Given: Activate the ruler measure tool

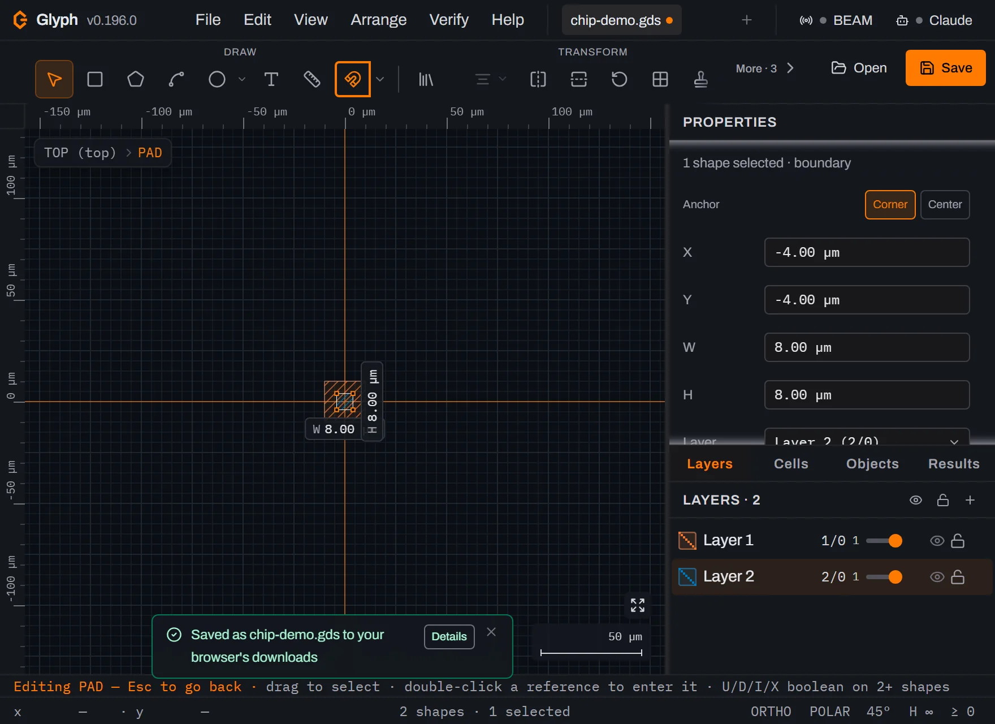Looking at the screenshot, I should point(312,79).
